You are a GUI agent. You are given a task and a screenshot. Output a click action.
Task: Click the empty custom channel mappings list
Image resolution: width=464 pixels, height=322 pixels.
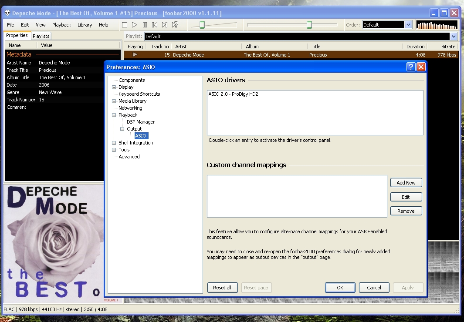297,196
